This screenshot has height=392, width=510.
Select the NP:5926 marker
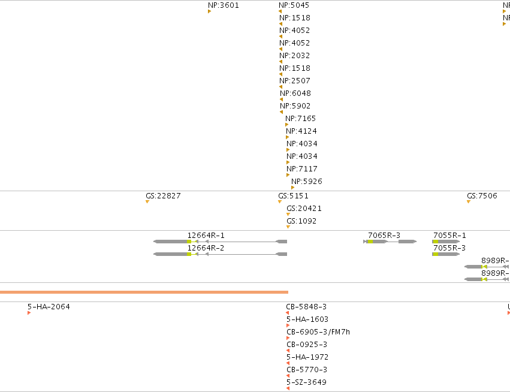point(292,188)
